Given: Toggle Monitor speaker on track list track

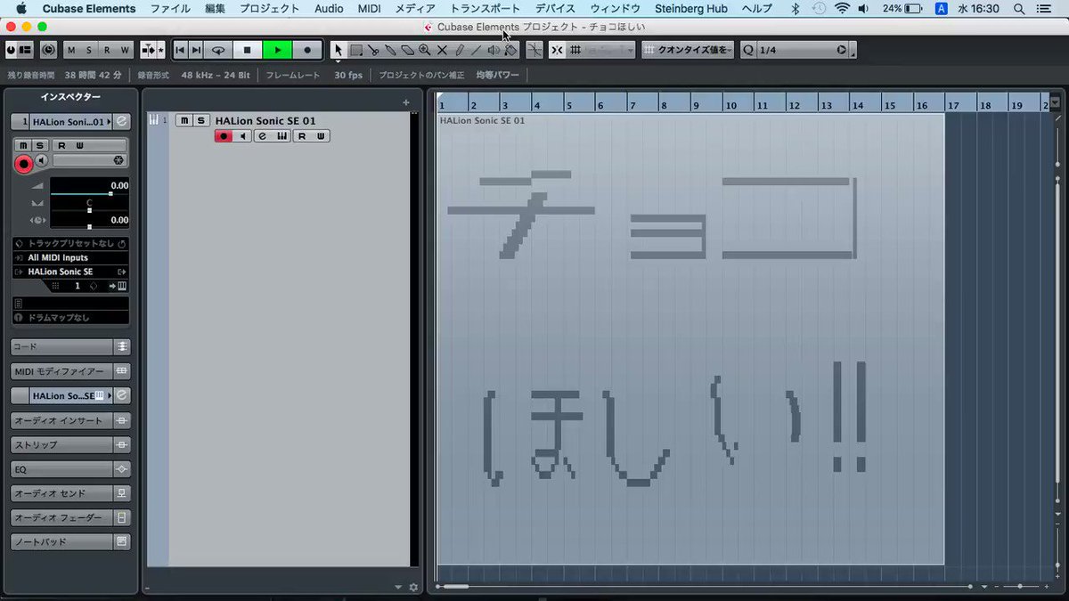Looking at the screenshot, I should [x=243, y=136].
